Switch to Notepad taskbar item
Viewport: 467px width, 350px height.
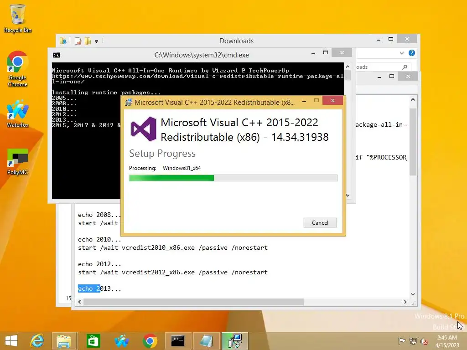pos(206,341)
